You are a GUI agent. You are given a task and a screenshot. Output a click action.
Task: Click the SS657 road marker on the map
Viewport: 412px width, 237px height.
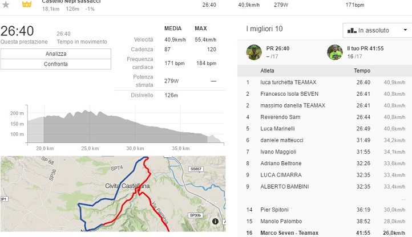point(196,169)
